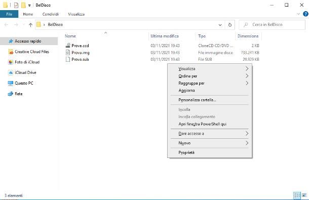Click the File immagine disco type cell

[216, 53]
